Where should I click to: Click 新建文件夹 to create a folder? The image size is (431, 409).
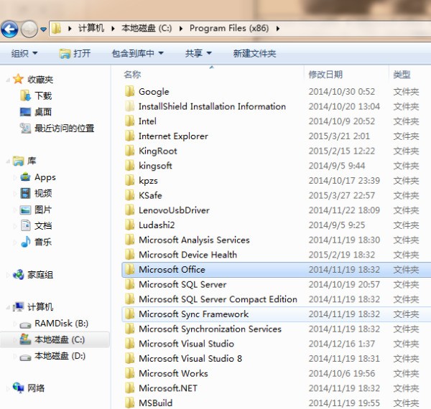[254, 53]
